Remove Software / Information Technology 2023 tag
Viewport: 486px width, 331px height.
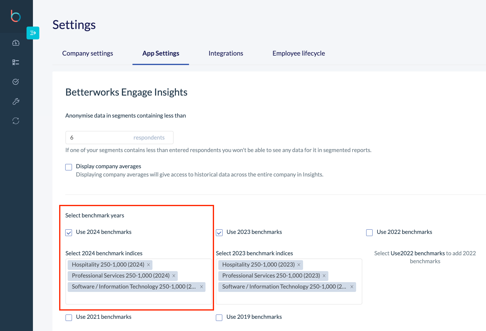click(352, 287)
